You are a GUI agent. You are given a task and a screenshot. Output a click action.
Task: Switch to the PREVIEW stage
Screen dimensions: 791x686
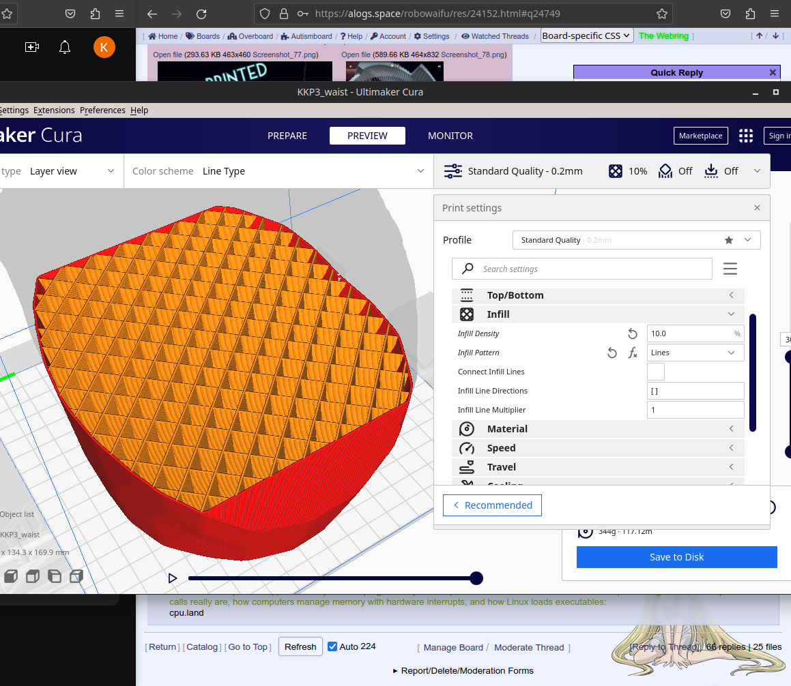click(x=367, y=136)
